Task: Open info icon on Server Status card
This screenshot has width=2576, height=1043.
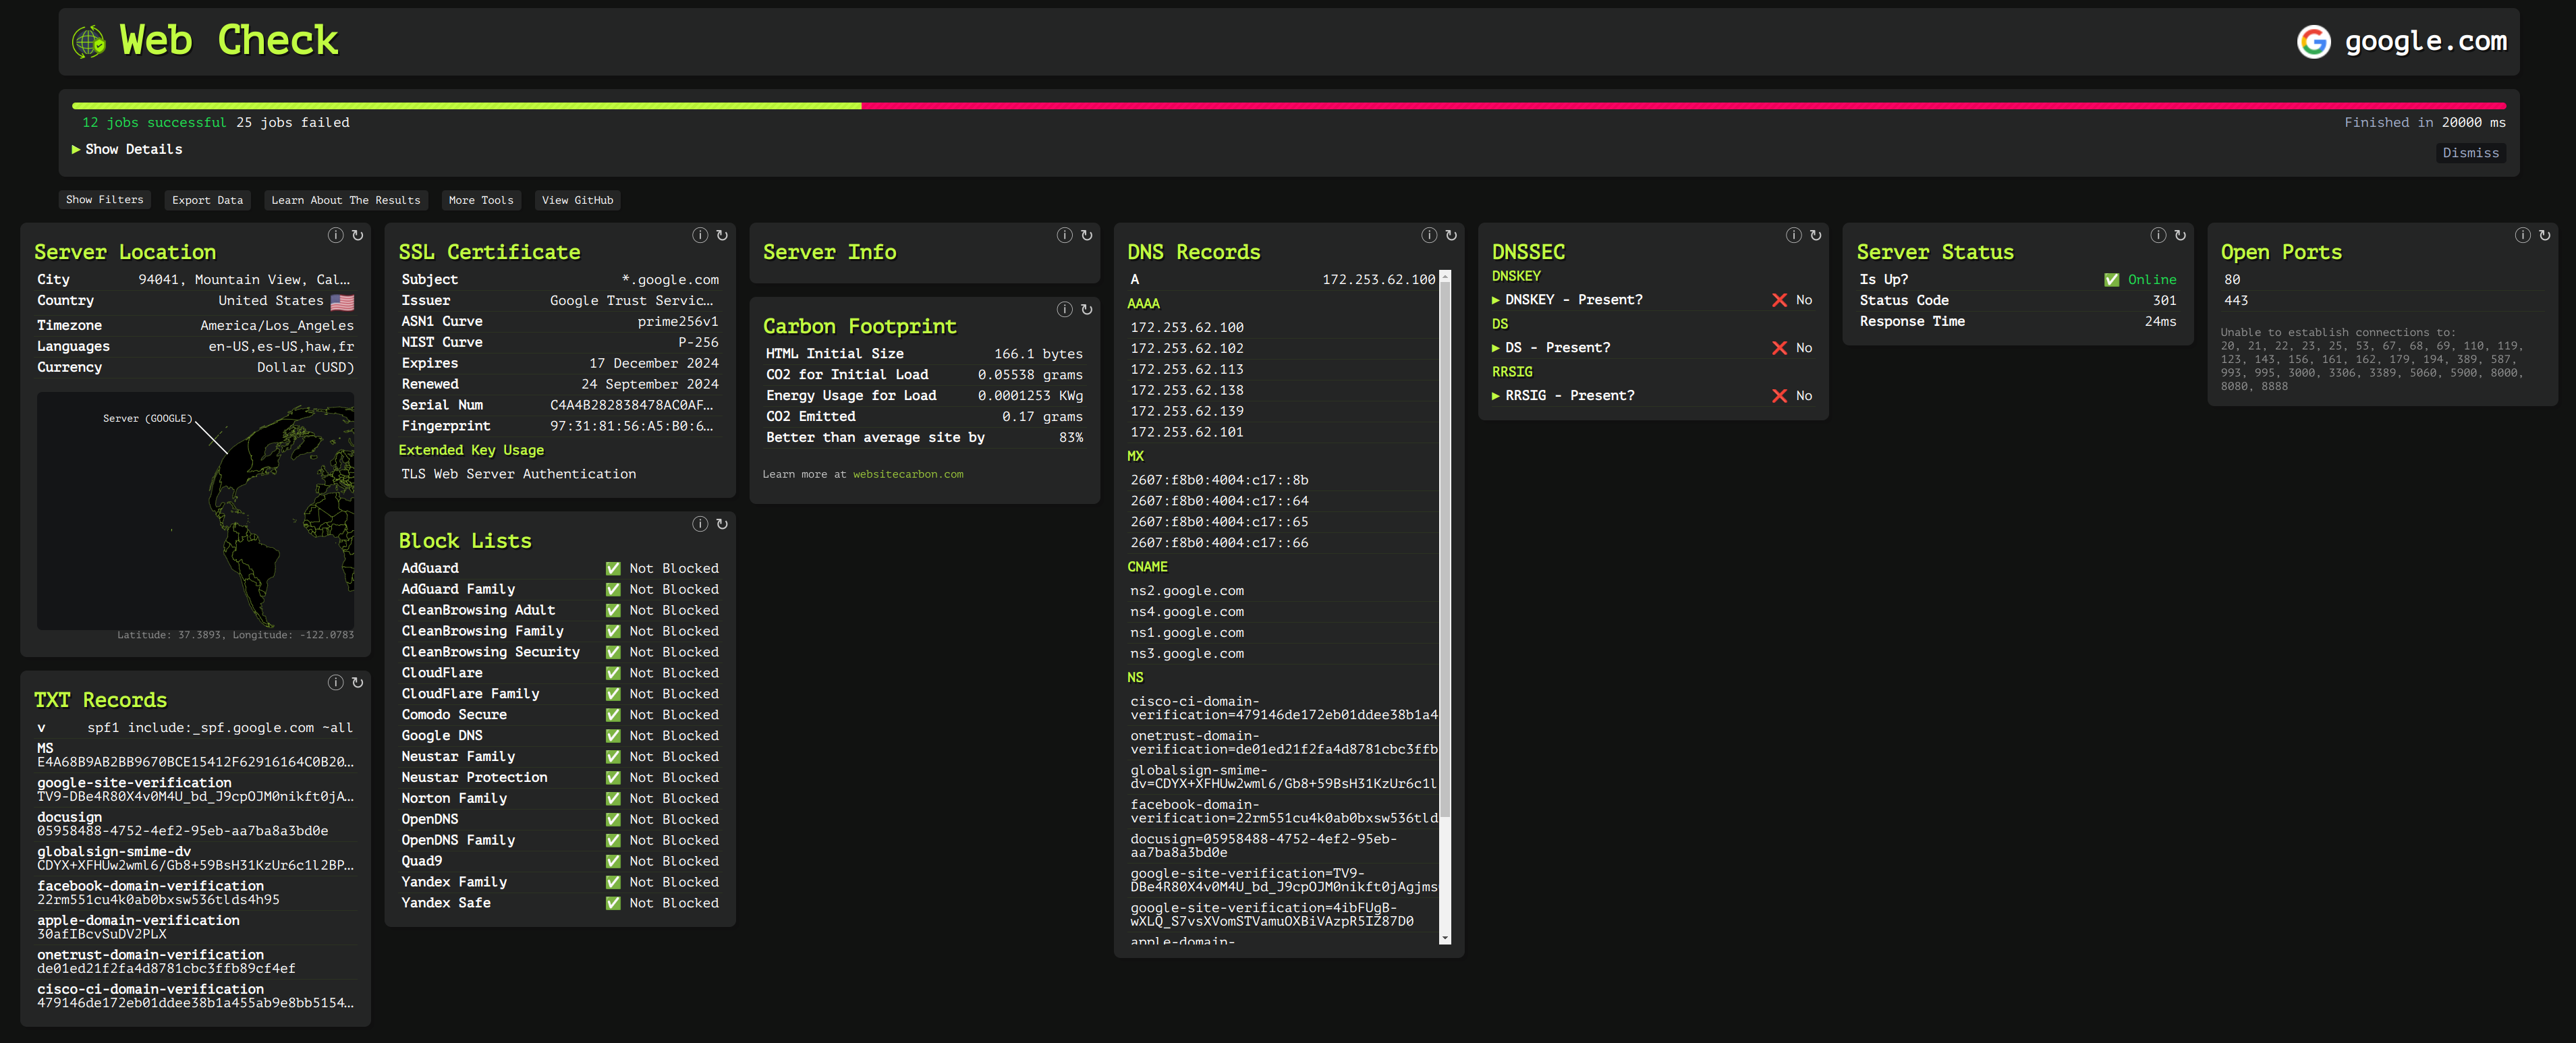Action: 2158,235
